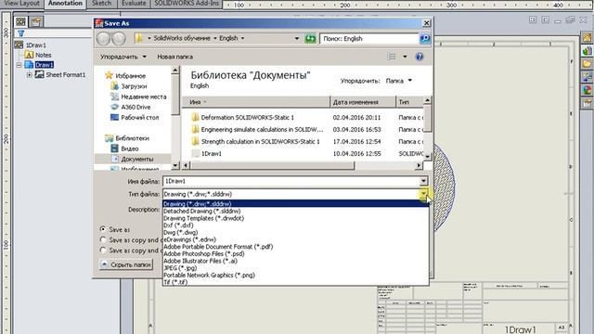This screenshot has width=594, height=334.
Task: Expand the Sheet Format1 tree node
Action: pyautogui.click(x=29, y=75)
